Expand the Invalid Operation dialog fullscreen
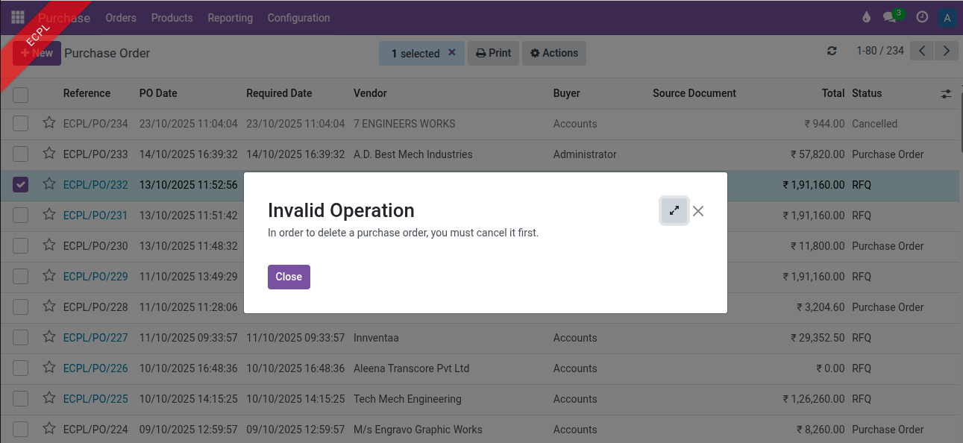Screen dimensions: 963x443 pyautogui.click(x=674, y=211)
